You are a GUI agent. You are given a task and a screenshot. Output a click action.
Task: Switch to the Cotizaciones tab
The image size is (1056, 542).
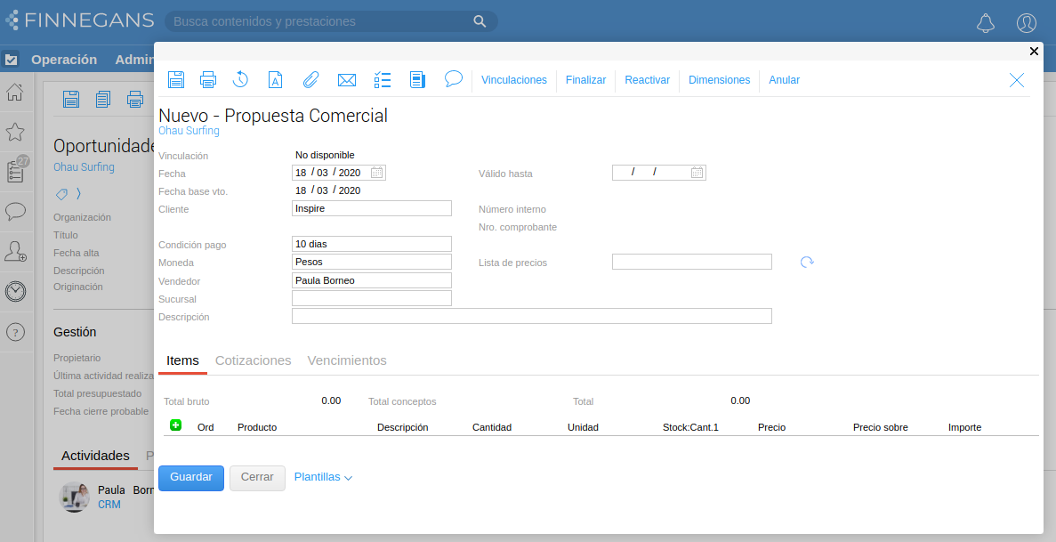(x=253, y=360)
